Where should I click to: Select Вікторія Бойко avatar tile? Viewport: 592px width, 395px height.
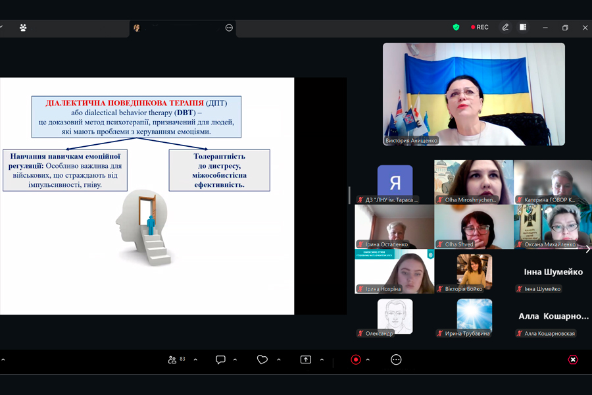click(x=474, y=272)
